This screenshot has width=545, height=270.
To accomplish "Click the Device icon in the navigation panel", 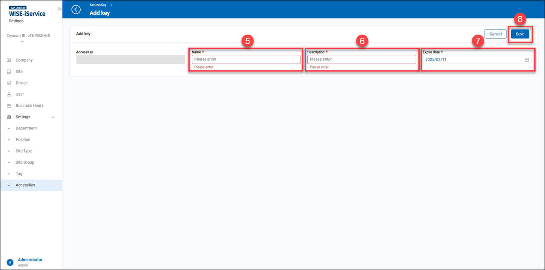I will pos(9,83).
